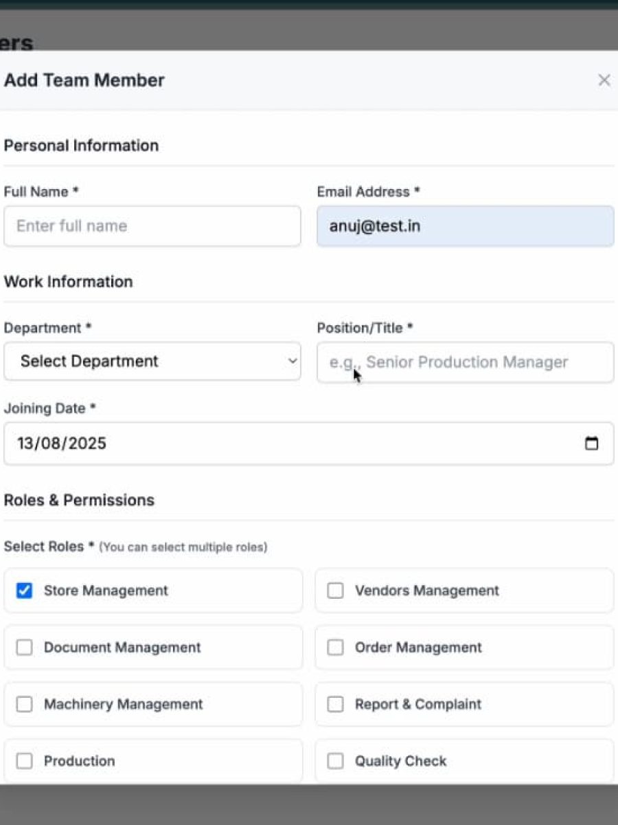The width and height of the screenshot is (618, 825).
Task: Open the calendar picker for Joining Date
Action: point(591,443)
